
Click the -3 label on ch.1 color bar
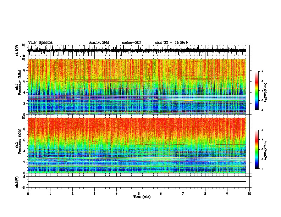coord(262,71)
